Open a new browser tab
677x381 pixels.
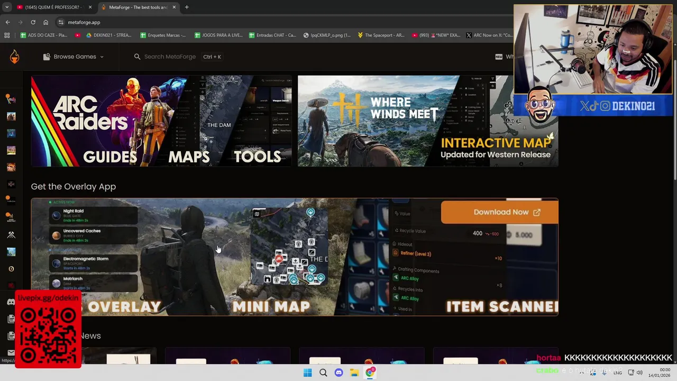coord(187,7)
